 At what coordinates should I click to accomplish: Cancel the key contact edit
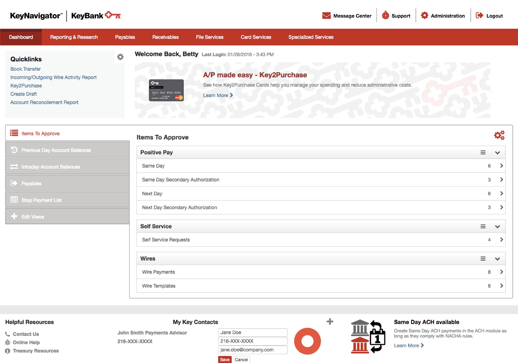(241, 360)
